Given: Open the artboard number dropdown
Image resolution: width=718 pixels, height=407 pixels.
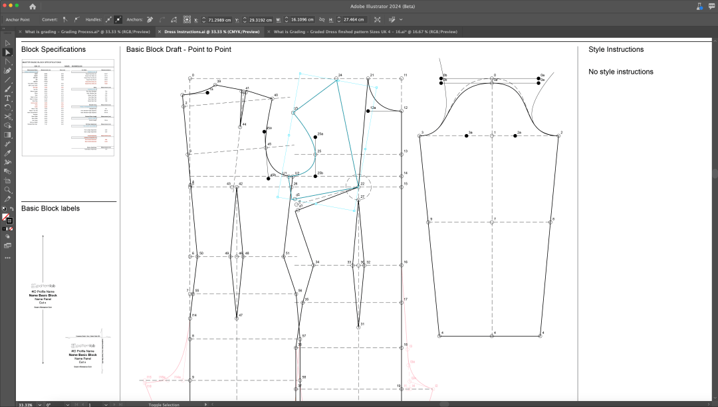Looking at the screenshot, I should (x=106, y=405).
